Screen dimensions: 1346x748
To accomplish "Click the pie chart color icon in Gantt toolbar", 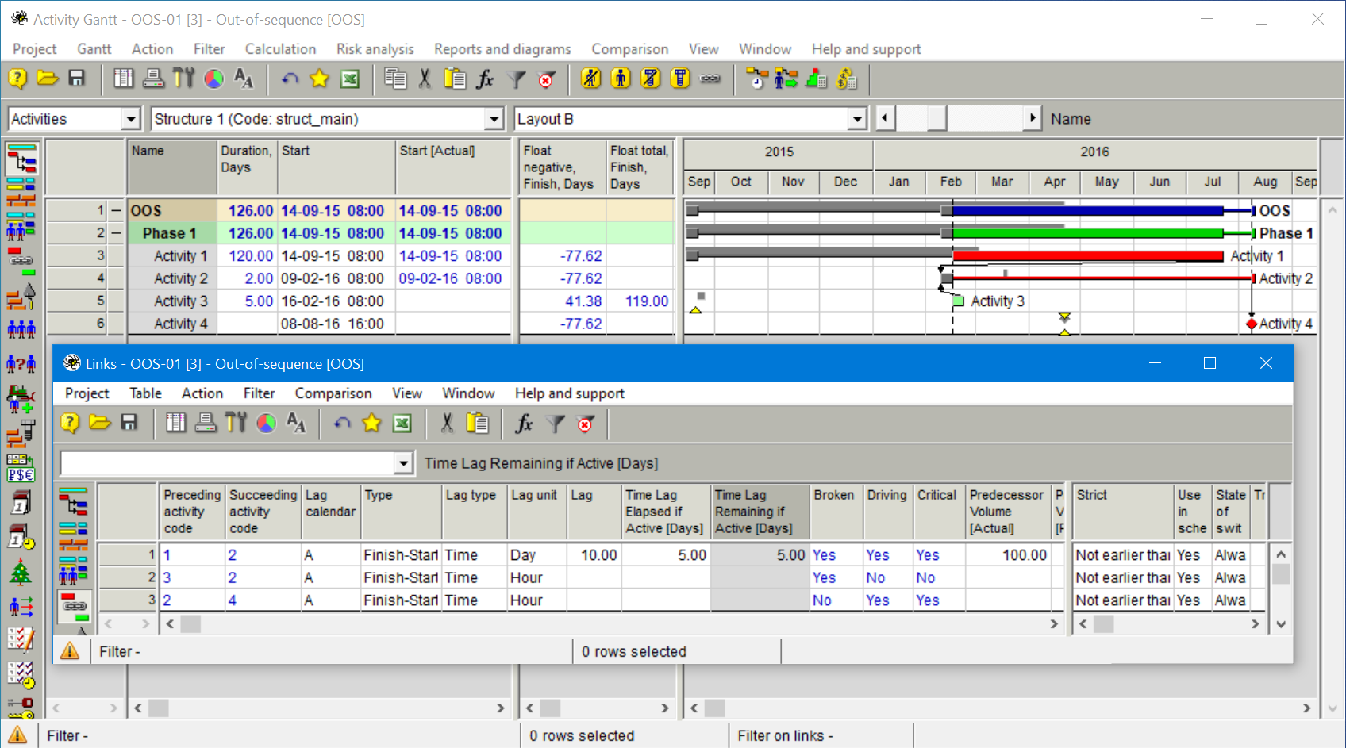I will pyautogui.click(x=213, y=79).
